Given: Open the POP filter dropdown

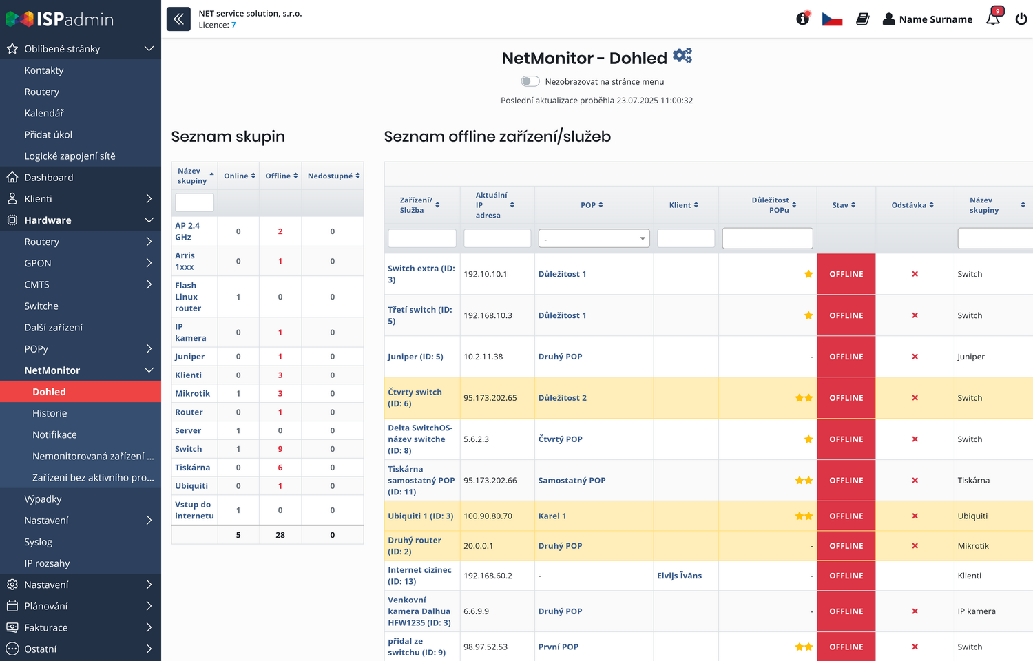Looking at the screenshot, I should click(x=594, y=238).
